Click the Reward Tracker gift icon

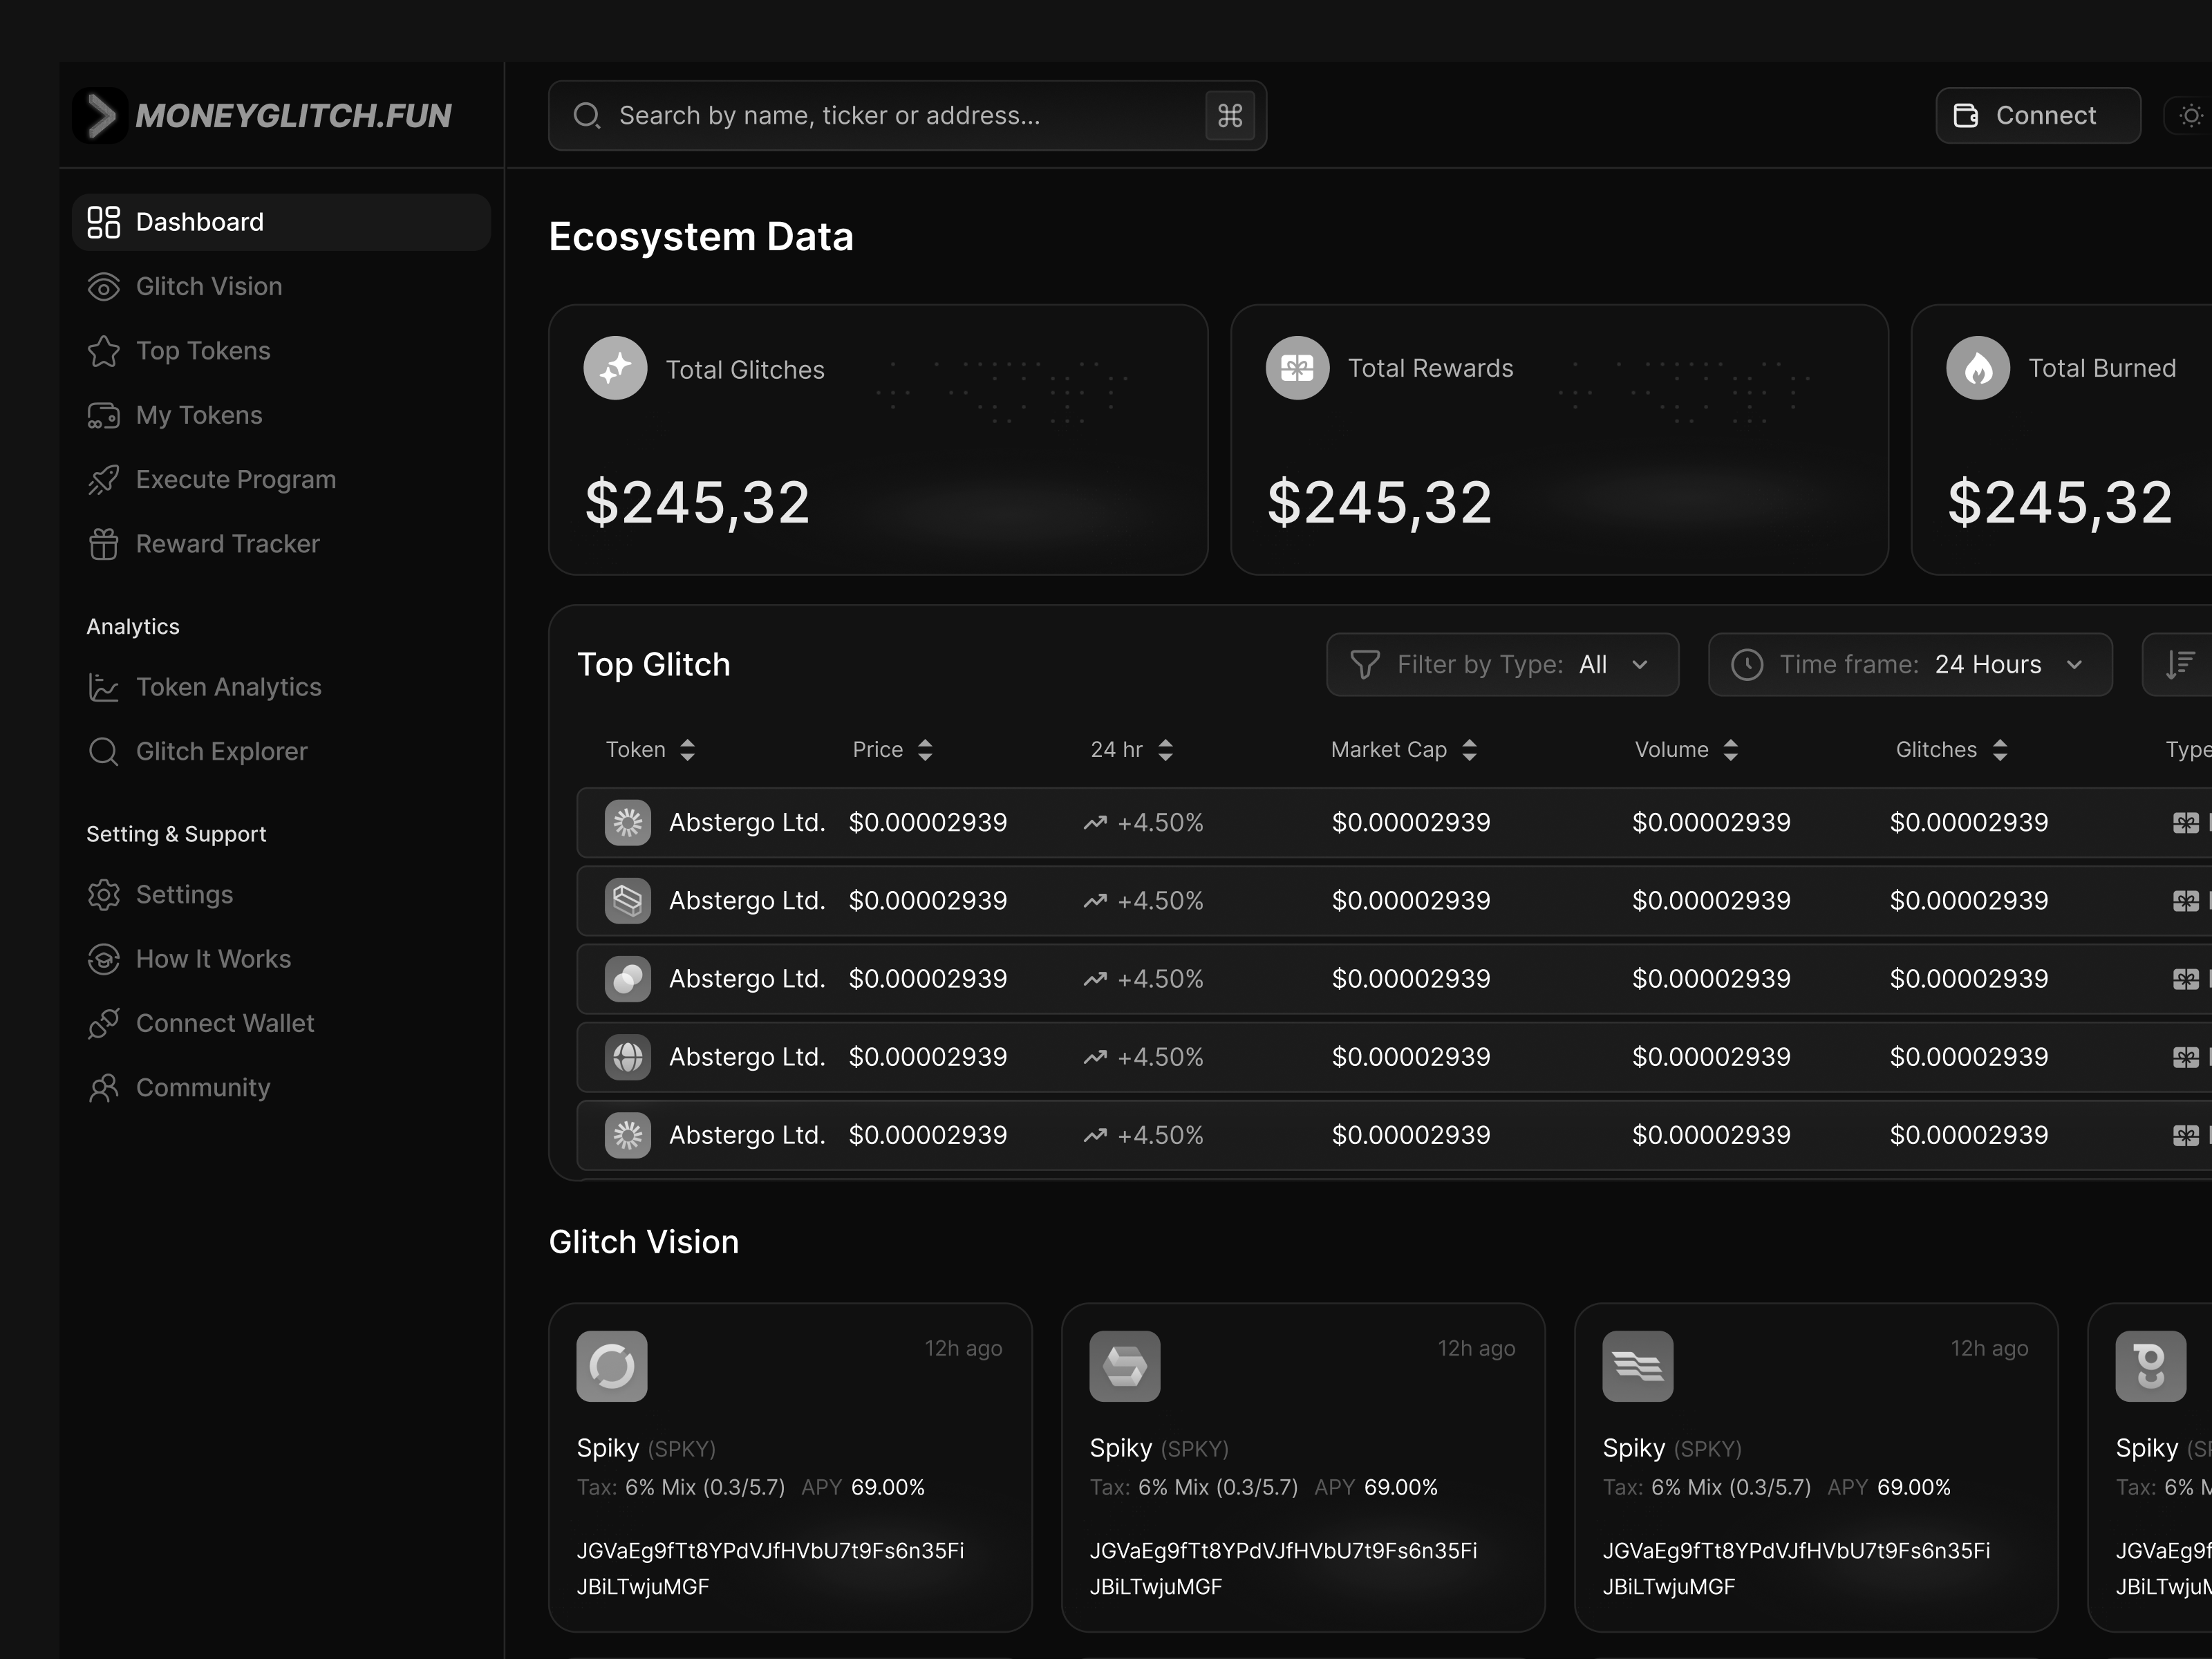coord(104,543)
